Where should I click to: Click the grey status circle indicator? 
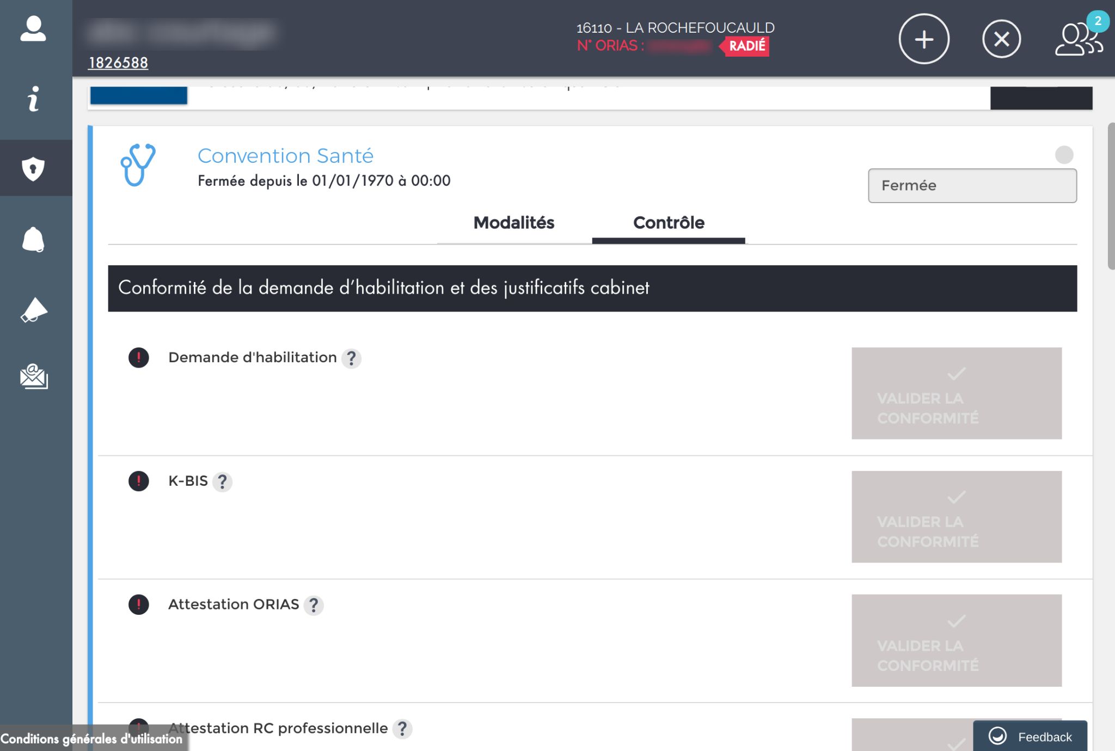click(1064, 155)
